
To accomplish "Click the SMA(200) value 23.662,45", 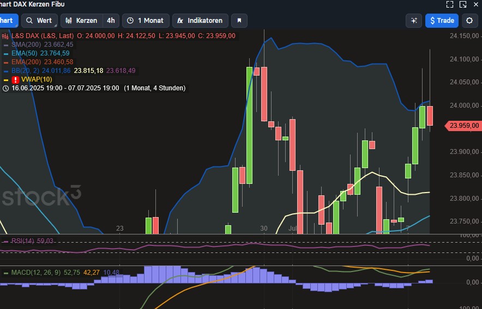I will (59, 45).
